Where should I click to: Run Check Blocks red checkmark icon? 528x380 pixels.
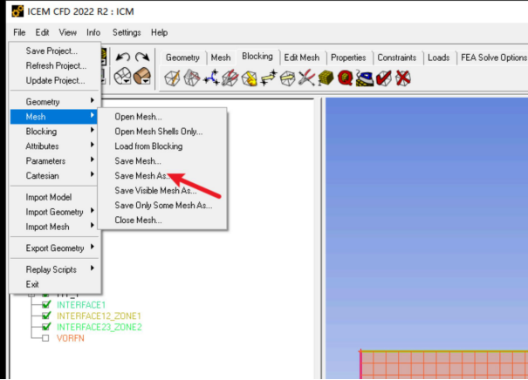tap(384, 78)
